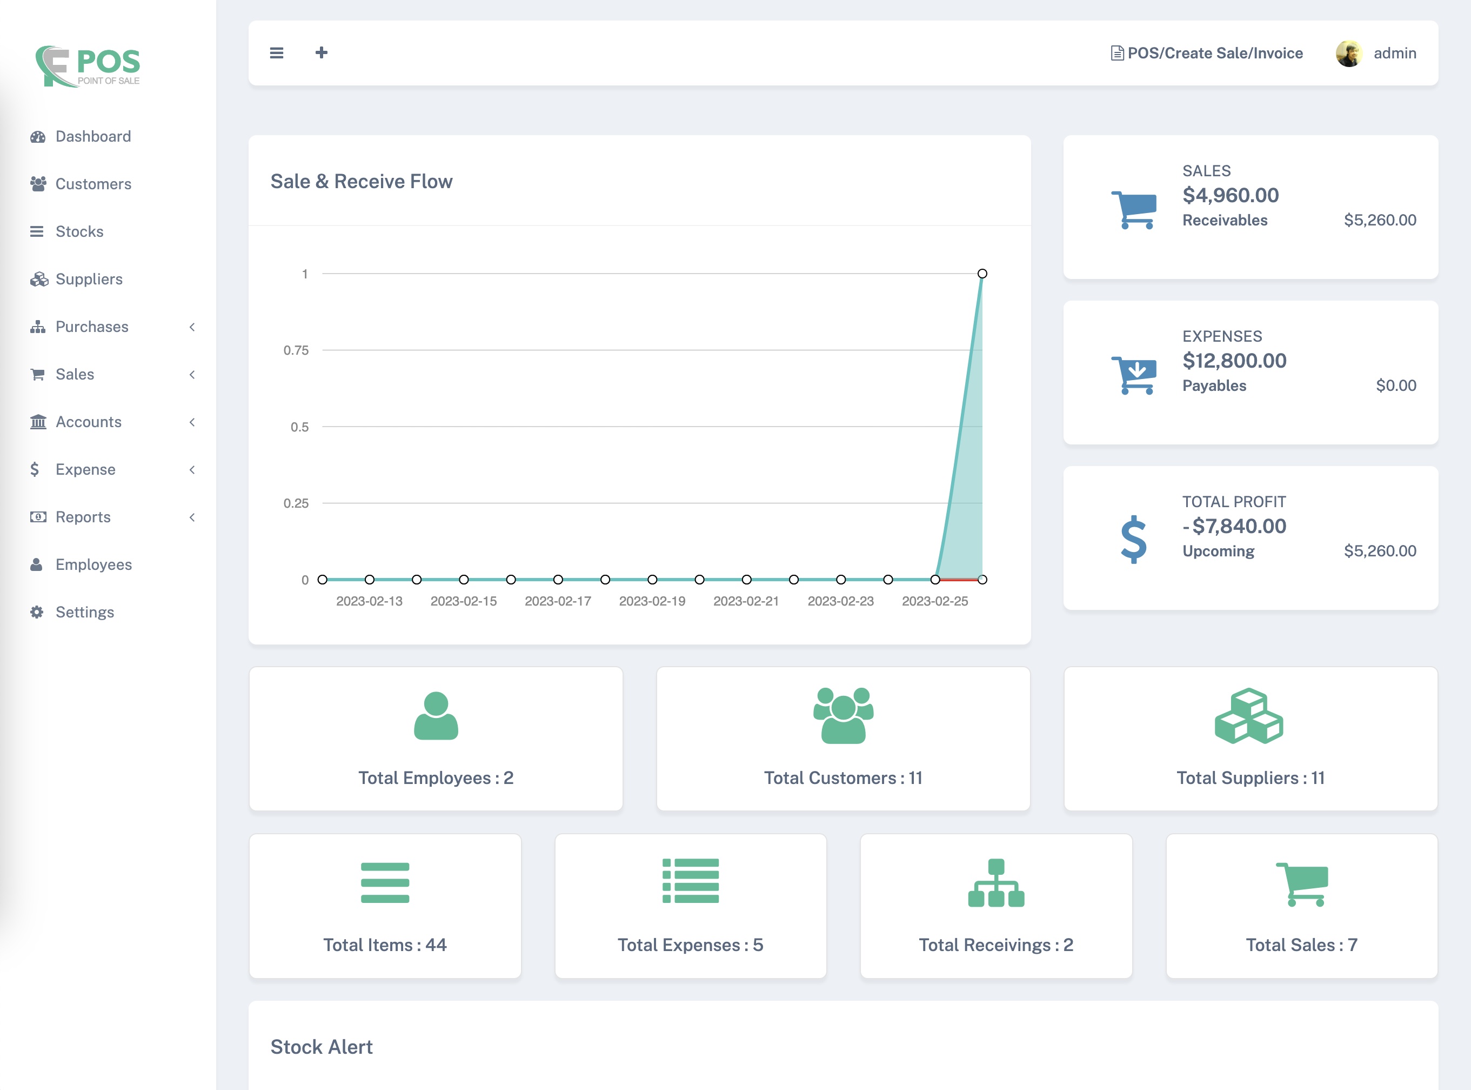This screenshot has width=1471, height=1090.
Task: Select the last data point on the chart
Action: [x=982, y=272]
